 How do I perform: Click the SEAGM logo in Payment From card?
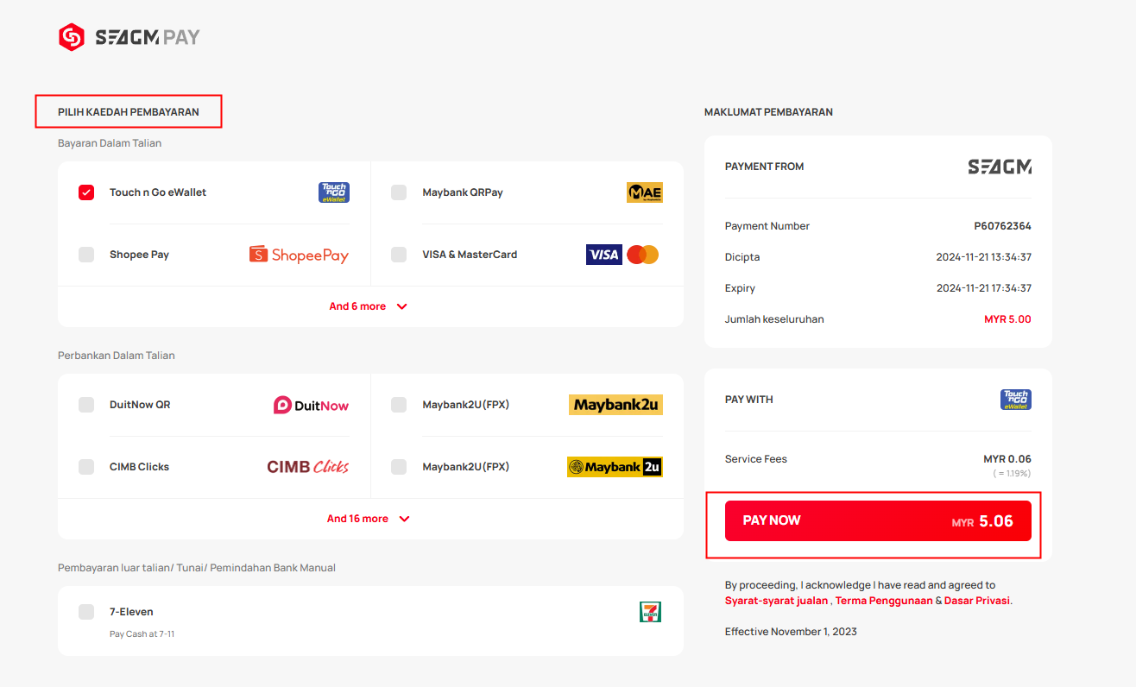(x=1000, y=167)
